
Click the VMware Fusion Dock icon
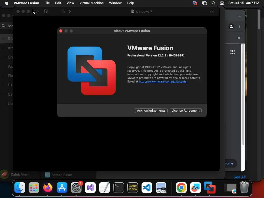[210, 188]
